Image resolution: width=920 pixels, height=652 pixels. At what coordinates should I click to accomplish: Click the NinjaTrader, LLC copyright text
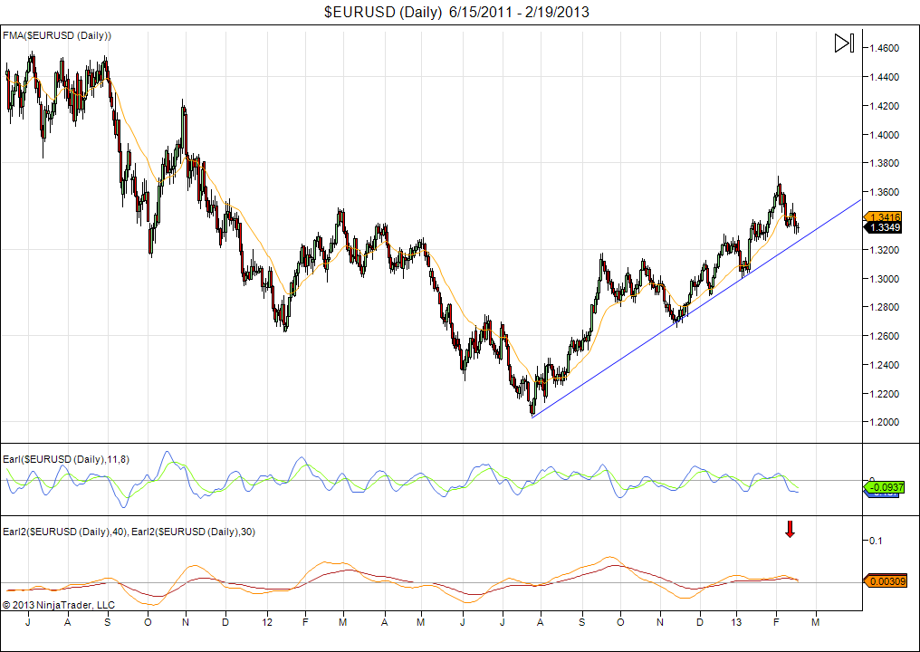click(59, 604)
